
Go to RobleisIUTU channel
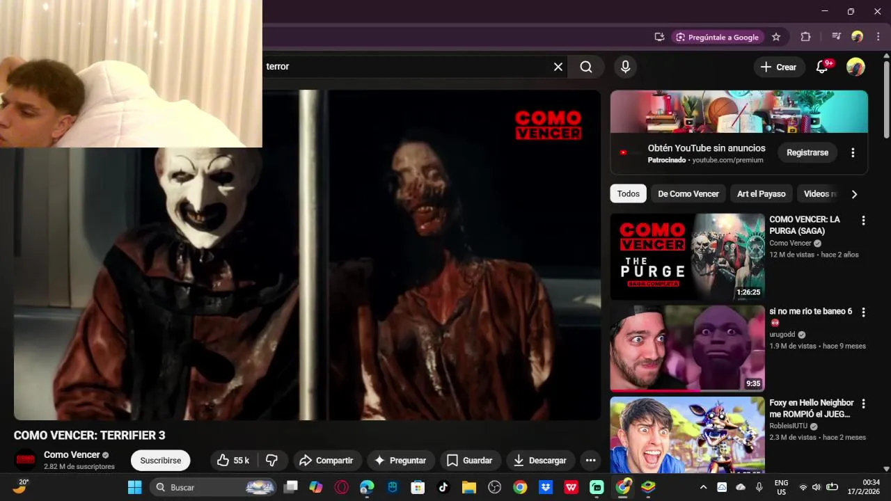coord(788,426)
